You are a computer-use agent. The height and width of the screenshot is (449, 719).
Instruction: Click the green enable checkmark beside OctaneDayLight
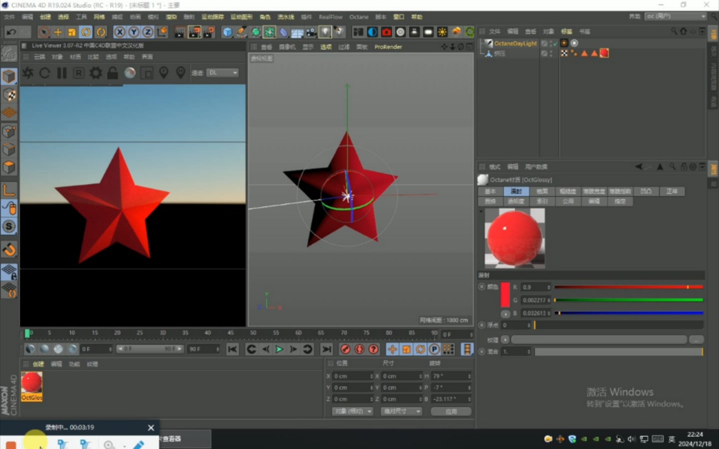(x=555, y=43)
